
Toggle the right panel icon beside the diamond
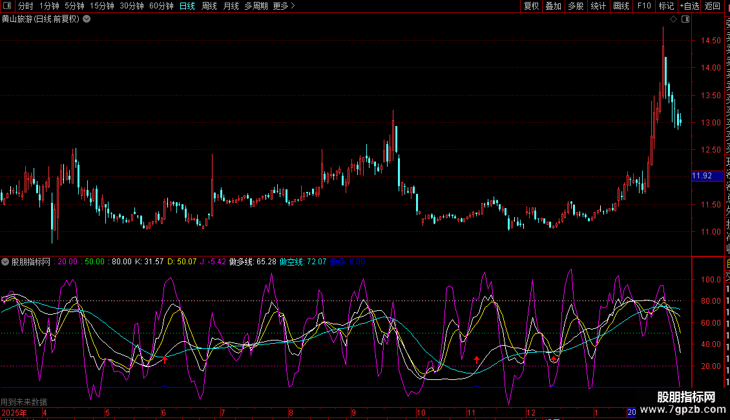[685, 19]
